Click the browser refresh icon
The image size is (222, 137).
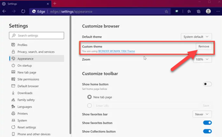(23, 11)
